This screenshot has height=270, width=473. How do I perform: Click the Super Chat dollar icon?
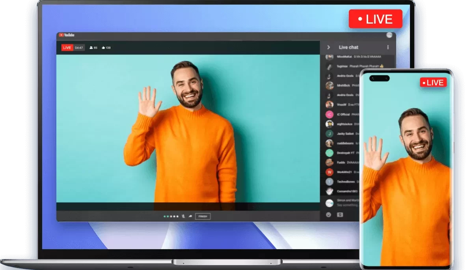tap(340, 215)
